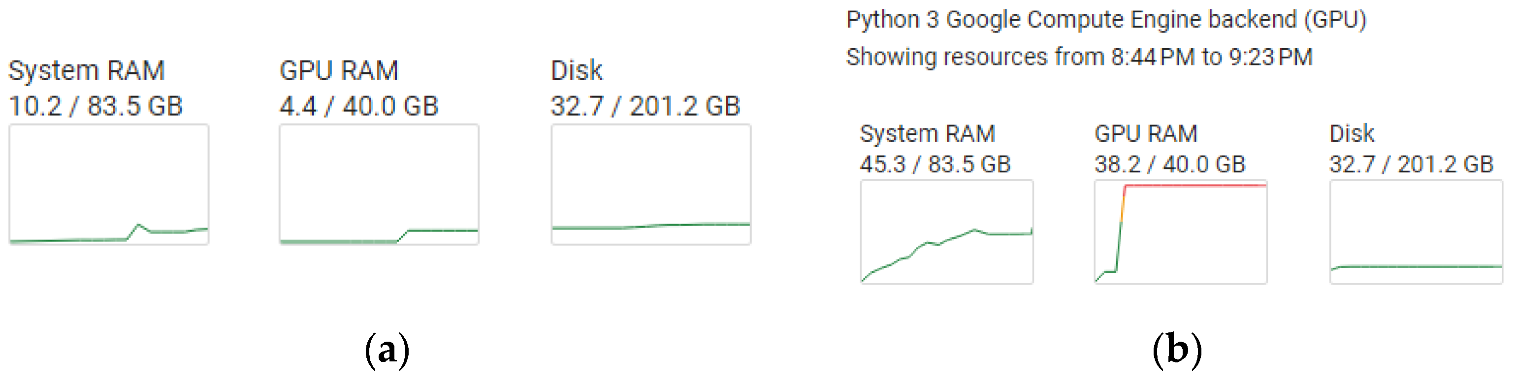The height and width of the screenshot is (387, 1517).
Task: Click the '4.4 / 40.0 GB' GPU RAM value
Action: point(359,107)
